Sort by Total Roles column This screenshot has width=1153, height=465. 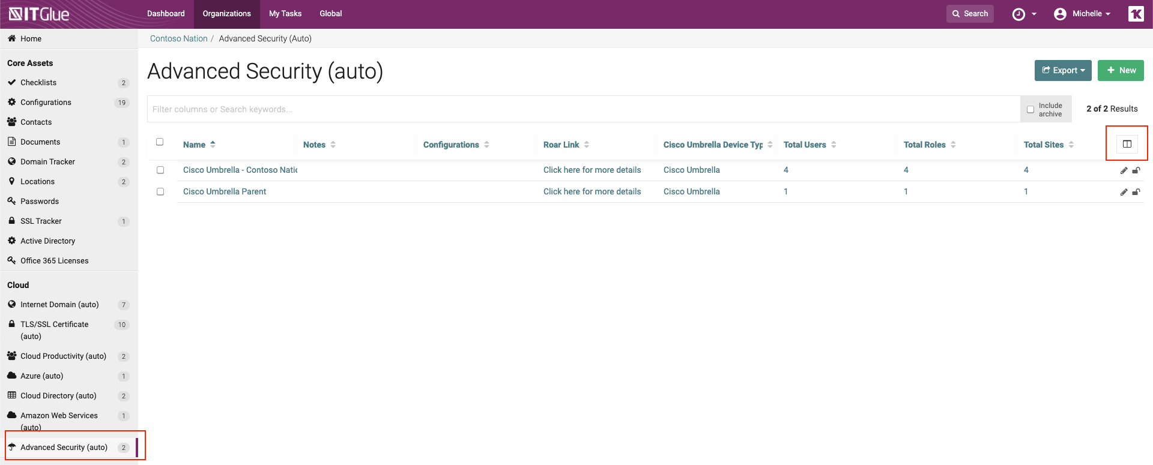930,145
